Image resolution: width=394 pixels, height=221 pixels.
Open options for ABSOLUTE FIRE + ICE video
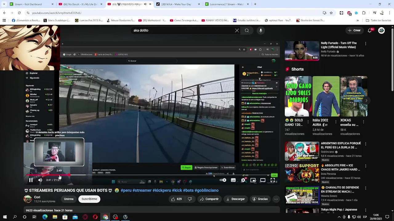pos(366,166)
